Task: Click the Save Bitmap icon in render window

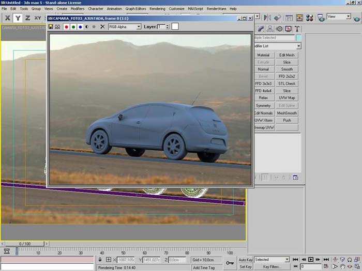Action: coord(51,26)
